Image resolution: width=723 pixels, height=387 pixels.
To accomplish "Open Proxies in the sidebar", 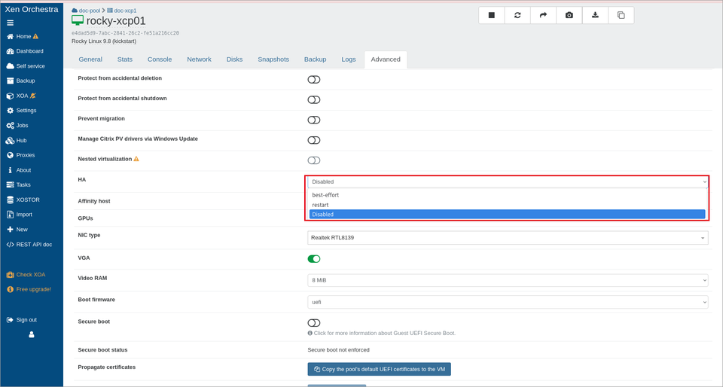I will click(x=21, y=155).
